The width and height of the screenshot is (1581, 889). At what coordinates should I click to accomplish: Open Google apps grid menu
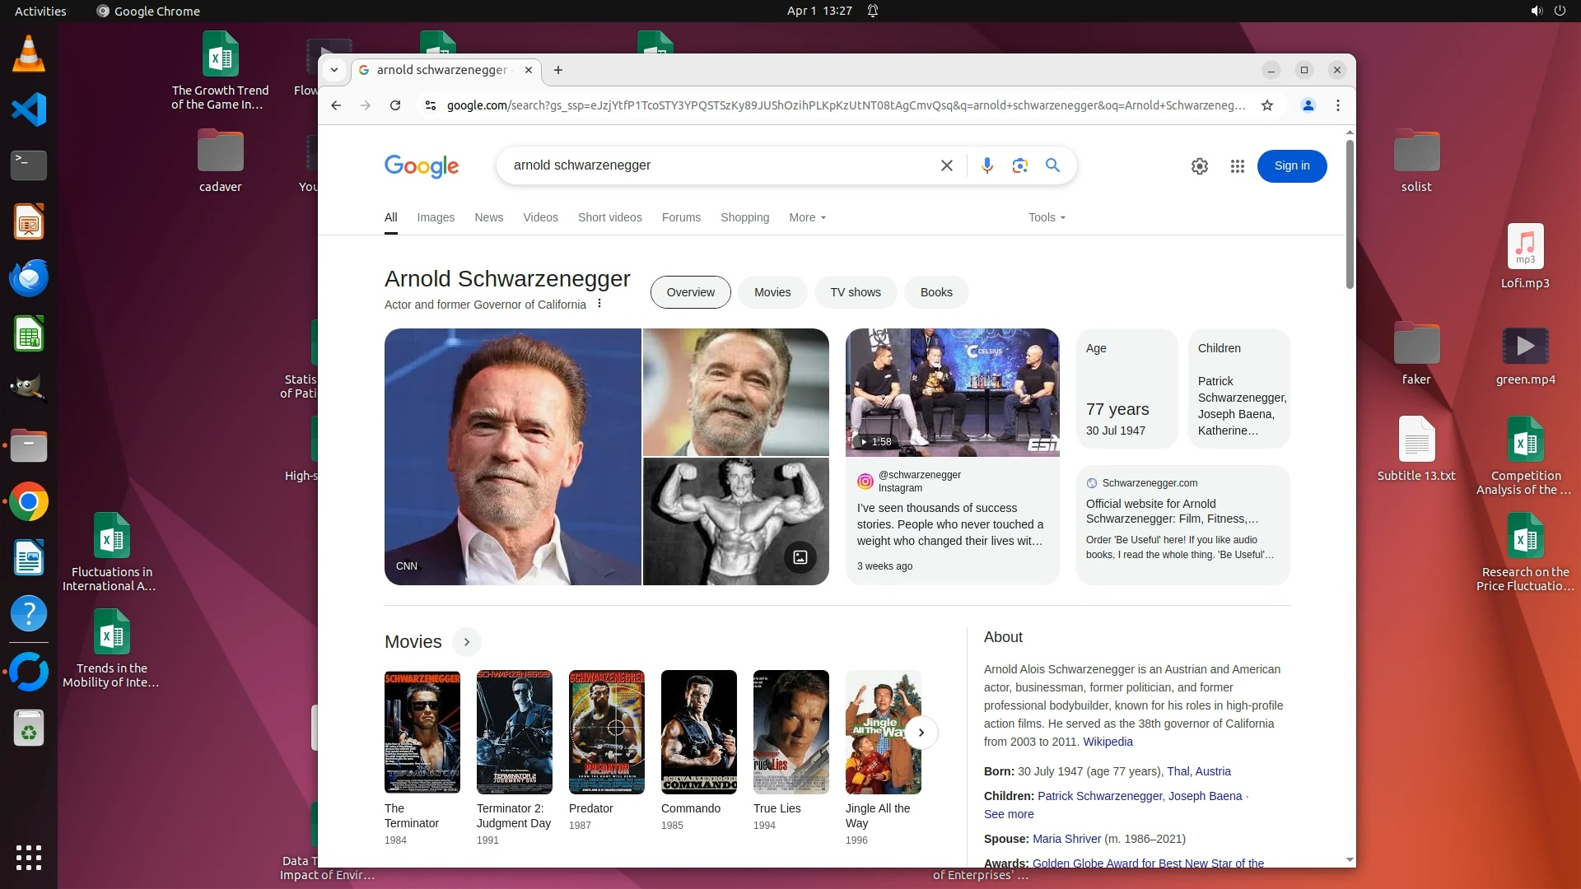tap(1237, 166)
